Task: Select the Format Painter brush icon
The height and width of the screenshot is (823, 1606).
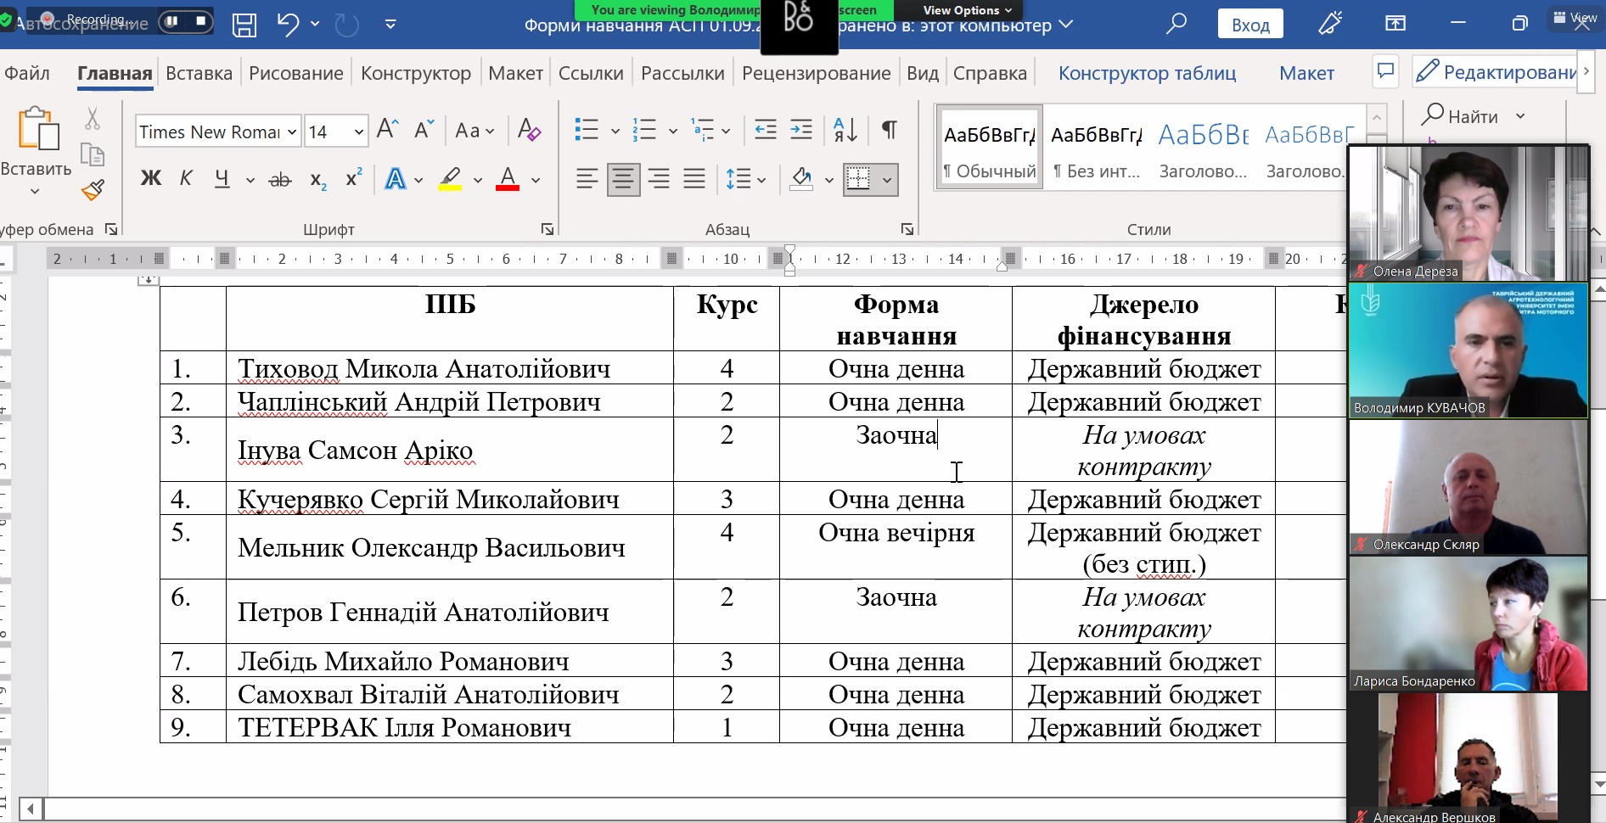Action: (93, 190)
